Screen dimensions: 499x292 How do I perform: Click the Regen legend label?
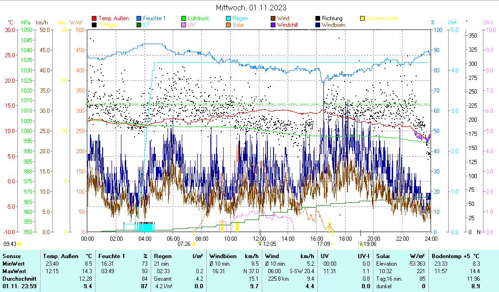tap(240, 18)
